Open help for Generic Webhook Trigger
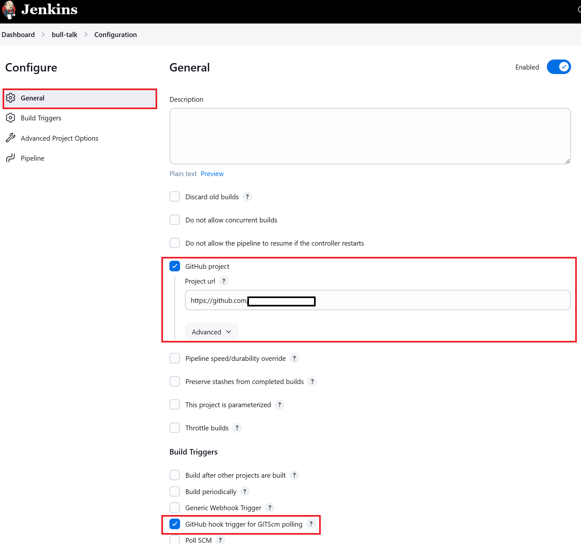 point(270,508)
